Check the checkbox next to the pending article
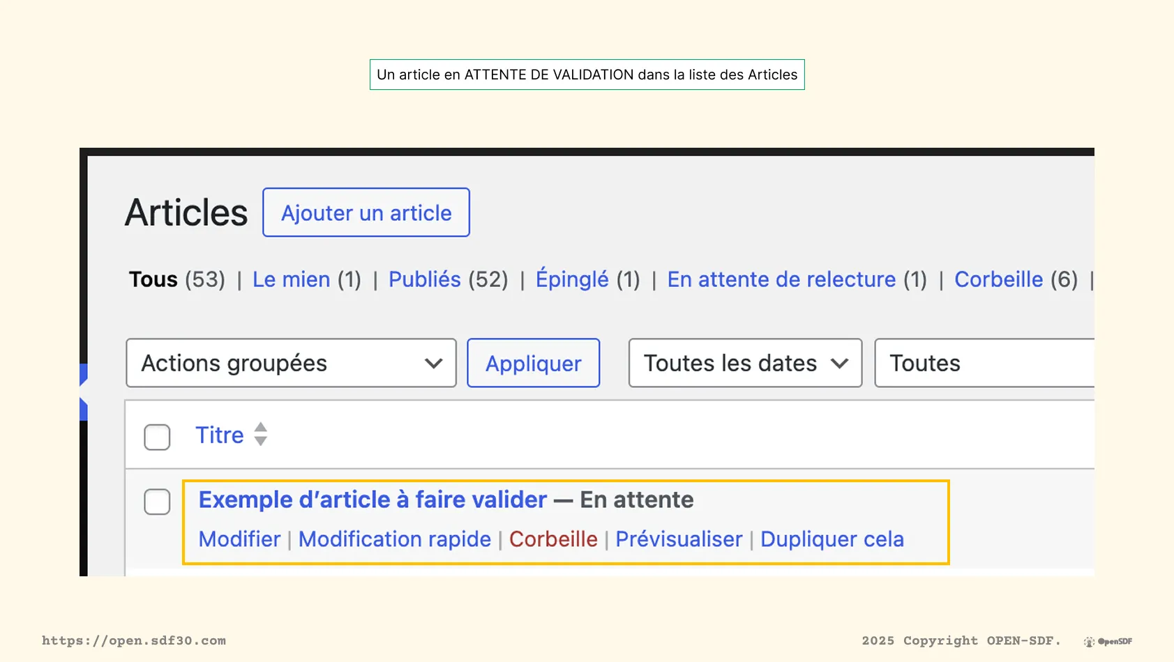Image resolution: width=1174 pixels, height=662 pixels. click(x=156, y=501)
